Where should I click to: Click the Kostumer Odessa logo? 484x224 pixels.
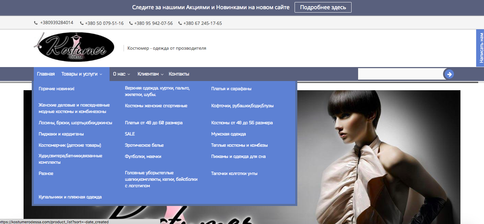coord(75,47)
